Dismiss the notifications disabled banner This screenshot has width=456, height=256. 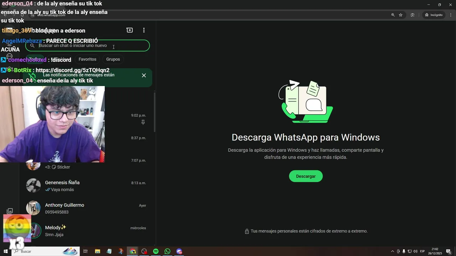(144, 75)
